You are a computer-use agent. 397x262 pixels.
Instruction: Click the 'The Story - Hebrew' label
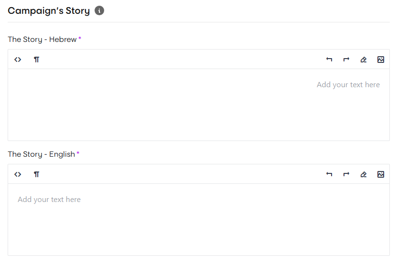pyautogui.click(x=42, y=40)
